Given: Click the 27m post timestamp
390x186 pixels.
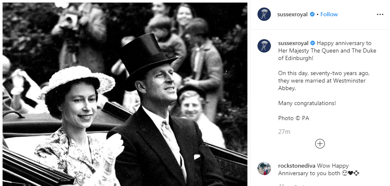Looking at the screenshot, I should tap(284, 132).
